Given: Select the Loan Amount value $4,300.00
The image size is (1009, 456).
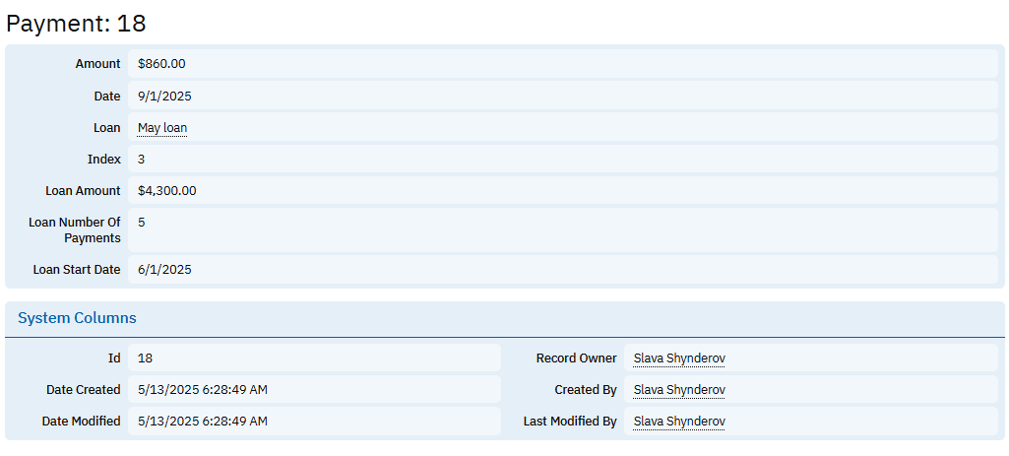Looking at the screenshot, I should (x=167, y=191).
